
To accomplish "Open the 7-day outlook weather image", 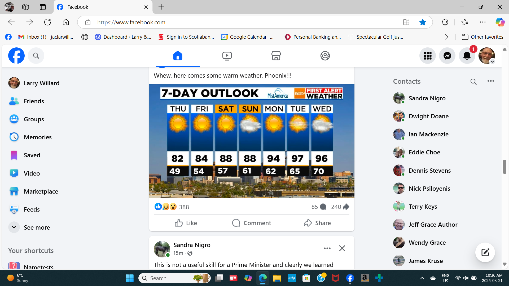I will click(252, 141).
